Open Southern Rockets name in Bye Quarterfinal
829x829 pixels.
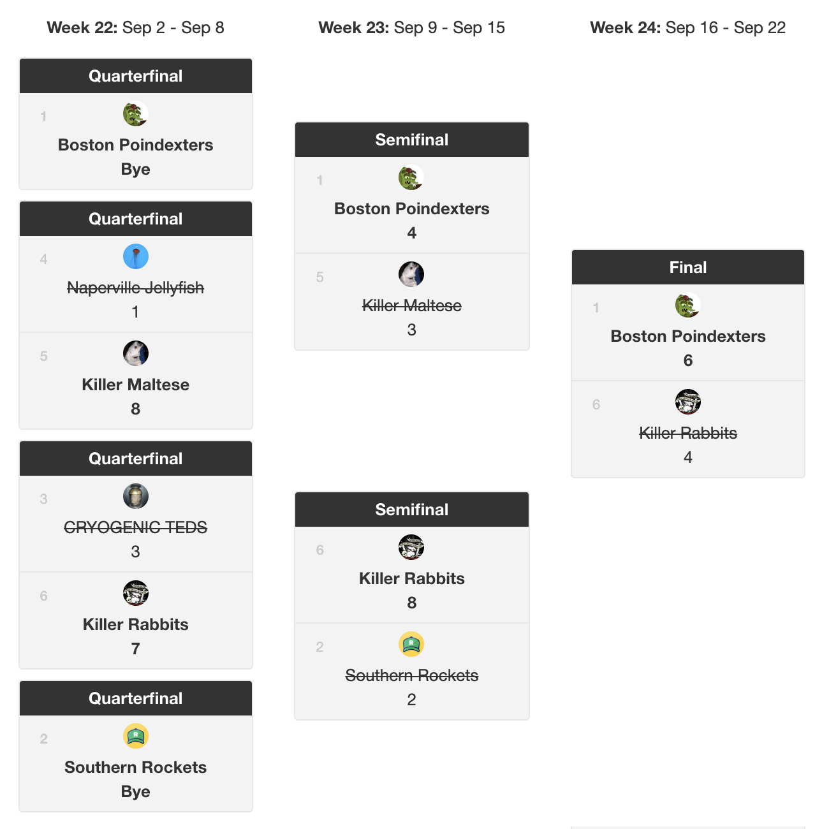136,767
